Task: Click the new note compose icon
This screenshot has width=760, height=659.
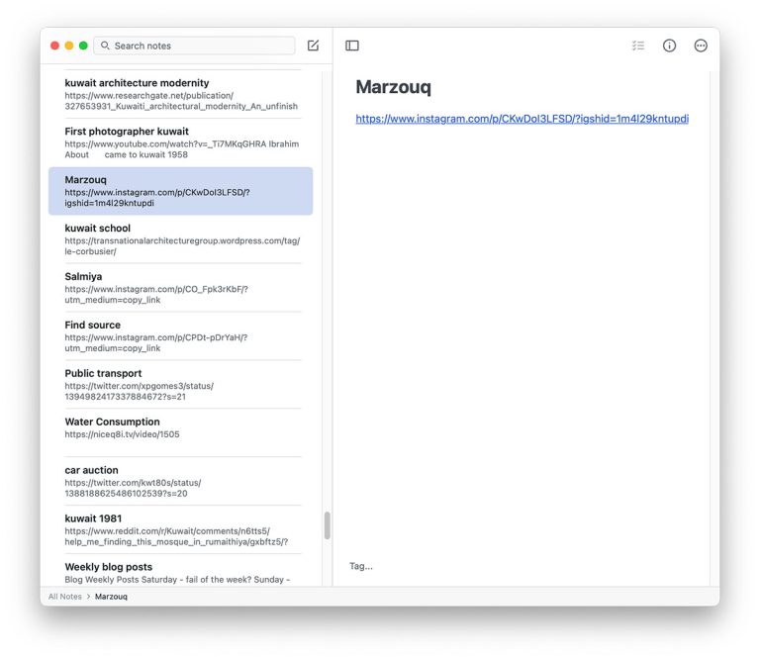Action: pos(313,46)
